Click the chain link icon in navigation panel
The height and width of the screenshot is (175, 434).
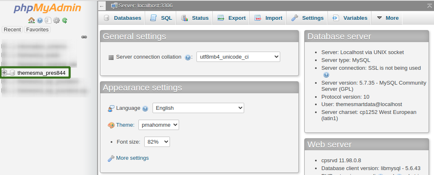[x=84, y=37]
